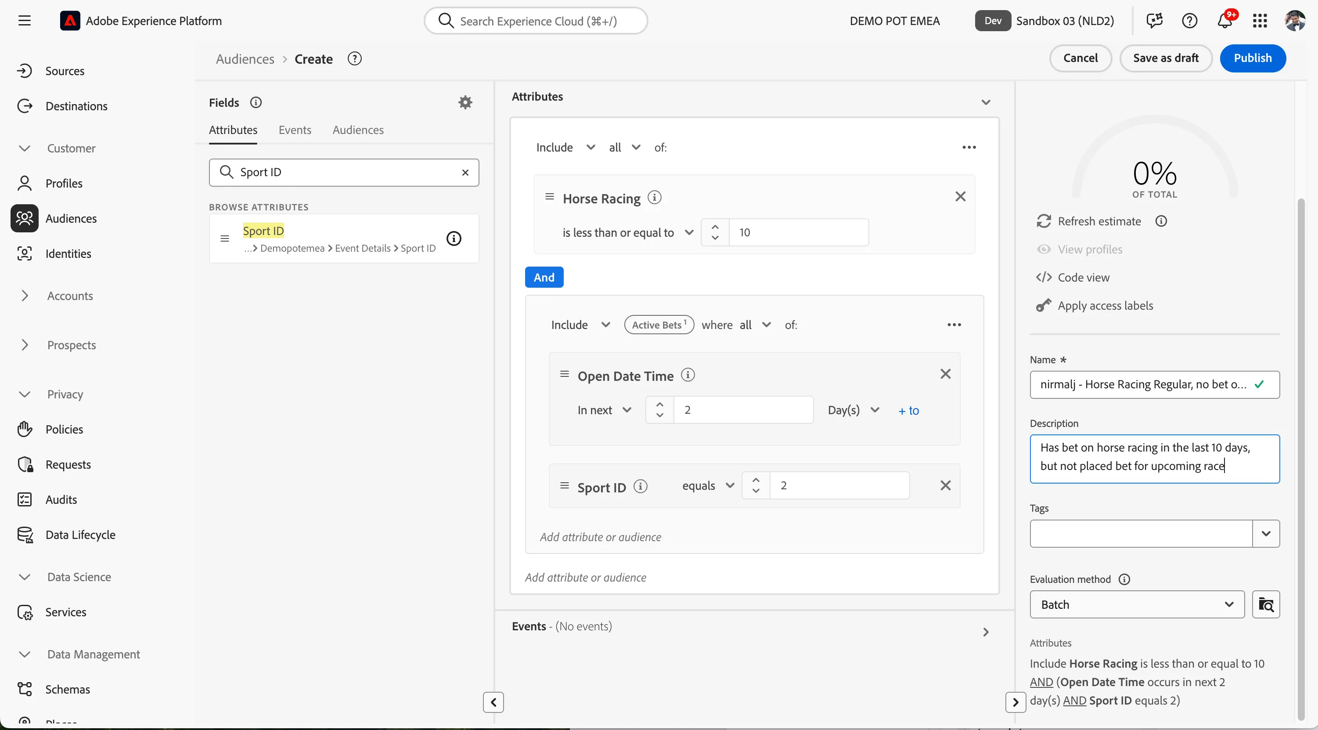1318x730 pixels.
Task: Select the Attributes fields tab
Action: 233,130
